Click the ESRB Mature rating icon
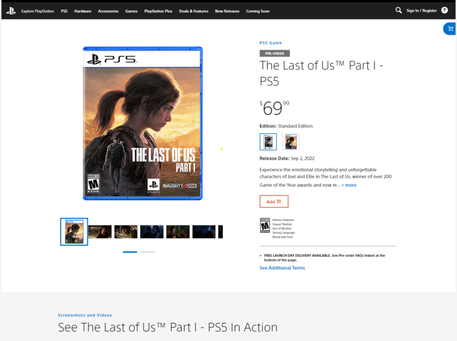This screenshot has height=341, width=457. [x=265, y=225]
